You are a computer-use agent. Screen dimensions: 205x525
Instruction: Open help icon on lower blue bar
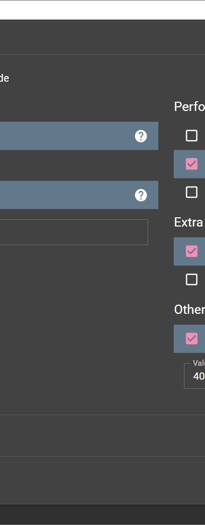tap(141, 195)
